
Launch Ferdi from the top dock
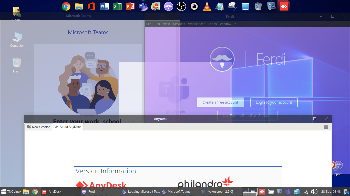(x=169, y=6)
